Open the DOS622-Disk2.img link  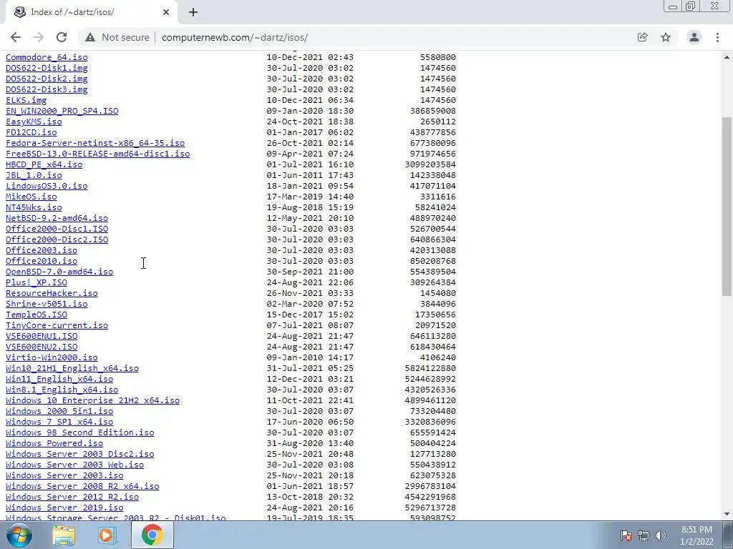click(x=47, y=79)
